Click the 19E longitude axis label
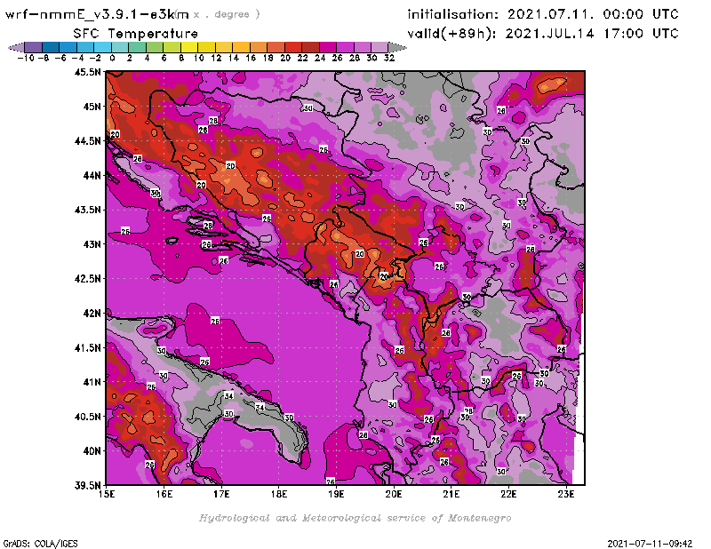 click(x=337, y=494)
